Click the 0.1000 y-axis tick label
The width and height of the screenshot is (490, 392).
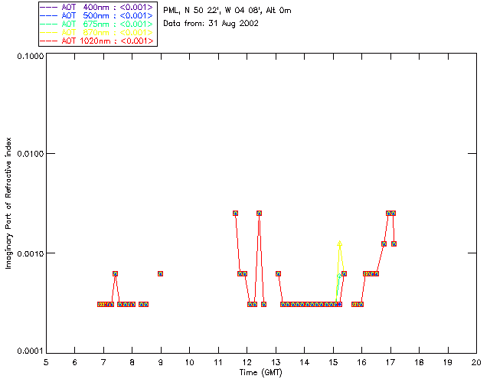pyautogui.click(x=31, y=56)
